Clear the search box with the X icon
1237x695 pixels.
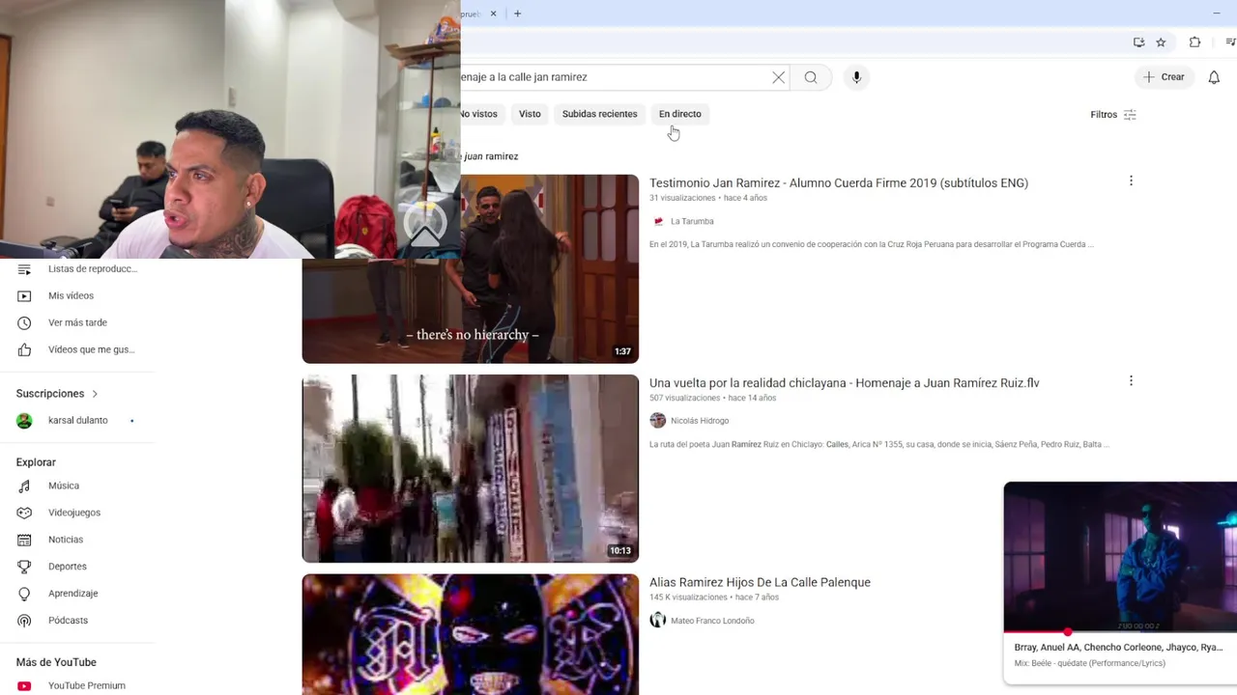[x=778, y=77]
